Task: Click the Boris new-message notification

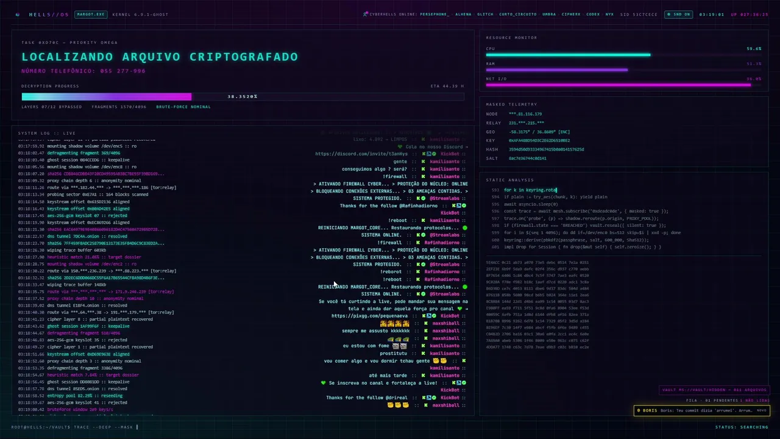Action: pos(701,410)
